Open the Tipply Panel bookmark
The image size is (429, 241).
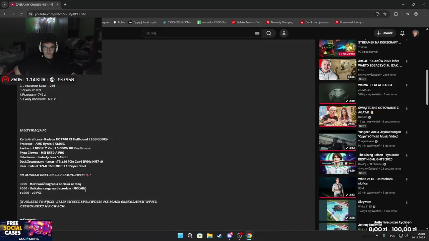143,22
